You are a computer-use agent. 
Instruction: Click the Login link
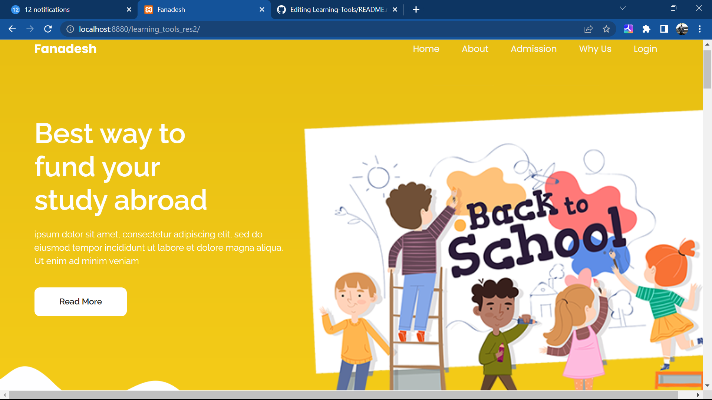coord(645,49)
